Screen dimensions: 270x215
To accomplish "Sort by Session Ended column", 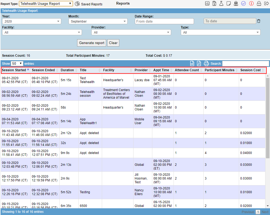I will 45,70.
